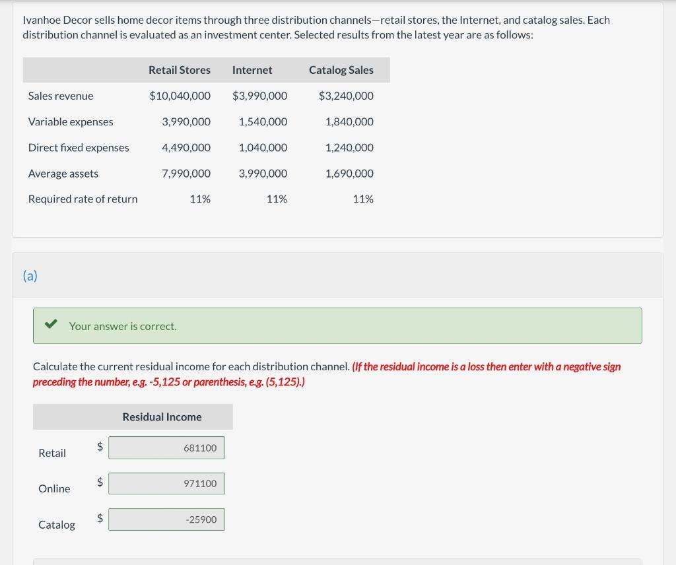Click Catalog Sales 11% rate of return
The height and width of the screenshot is (565, 676).
tap(363, 199)
